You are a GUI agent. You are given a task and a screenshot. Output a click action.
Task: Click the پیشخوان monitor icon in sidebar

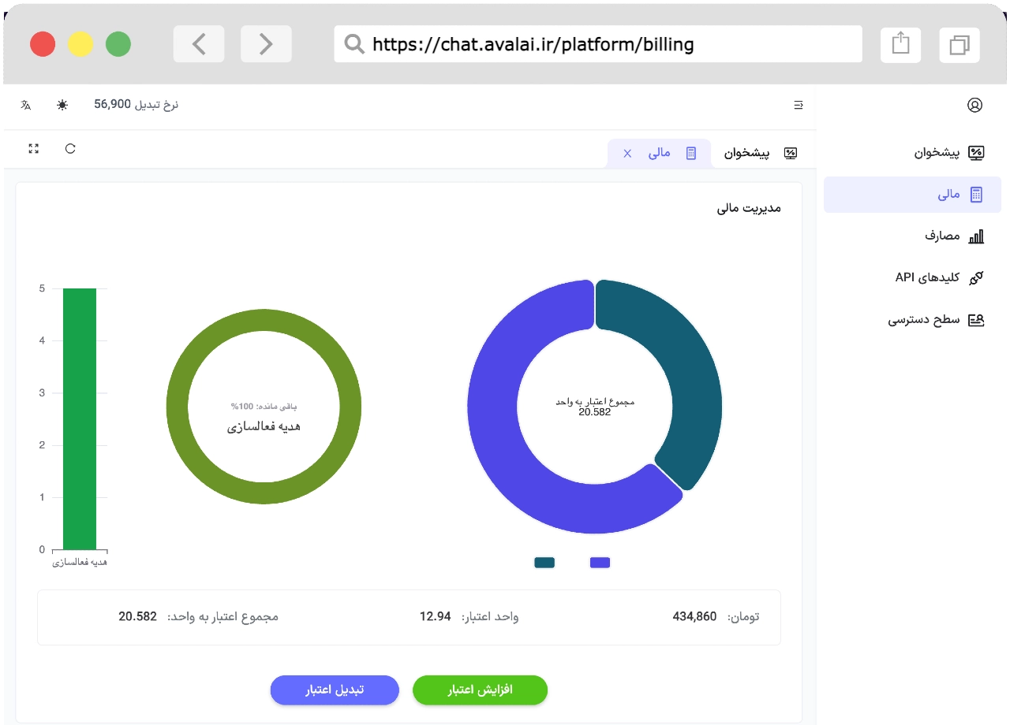[976, 152]
